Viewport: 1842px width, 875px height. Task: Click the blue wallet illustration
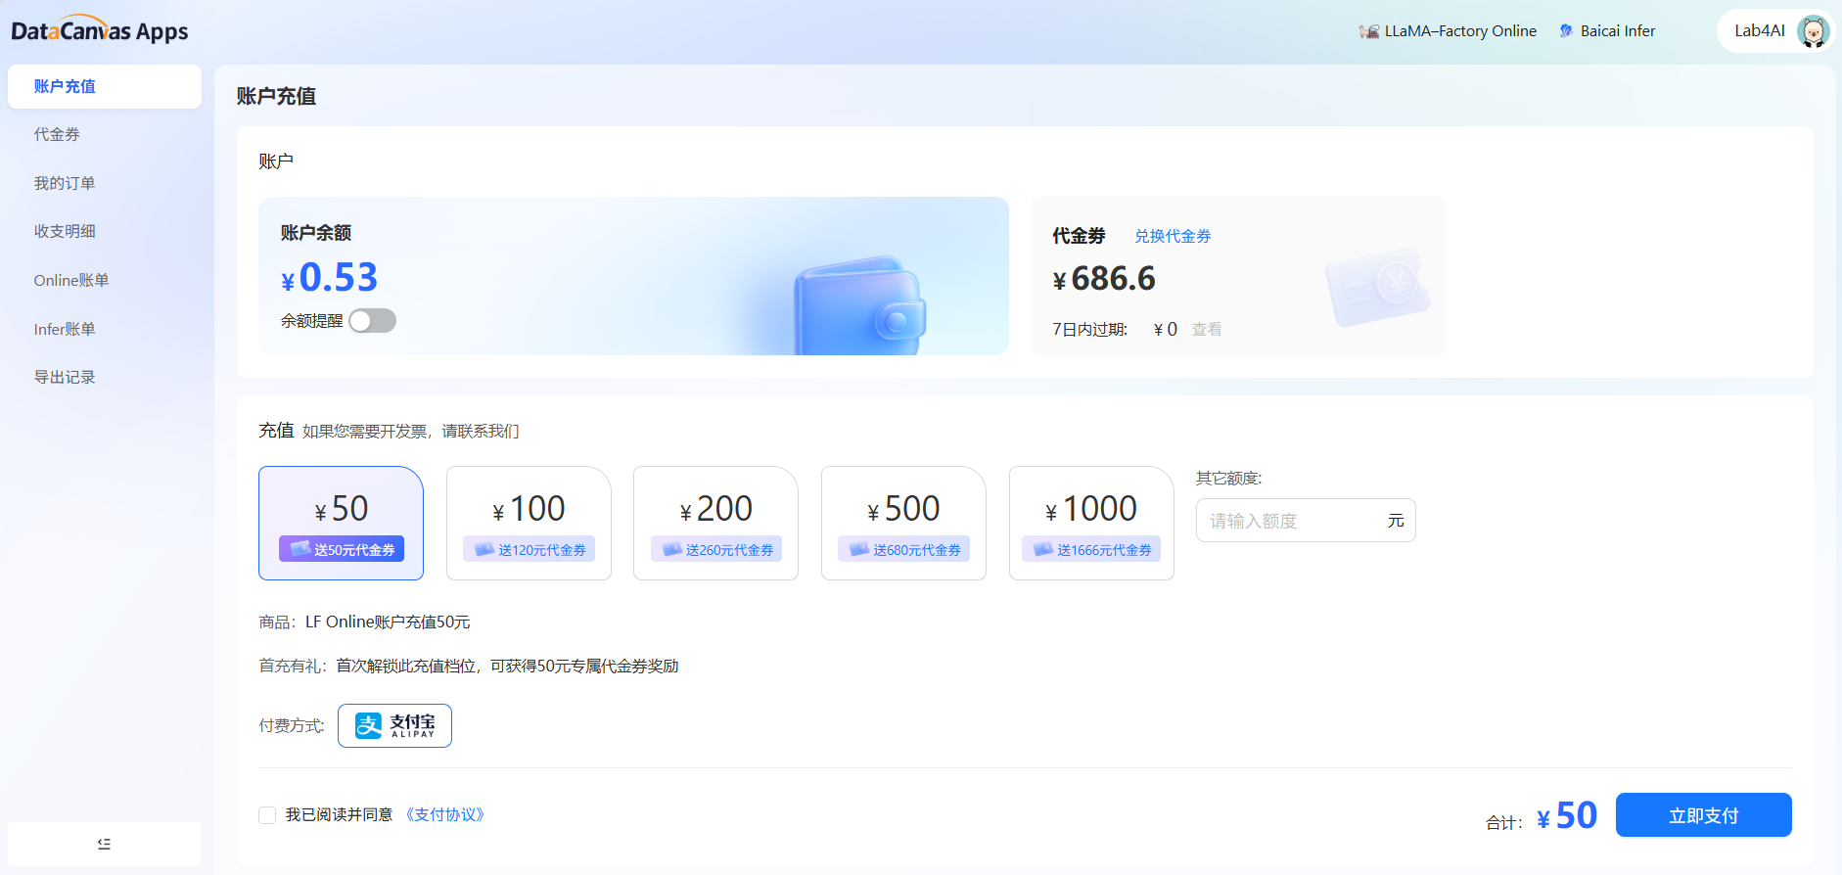pos(859,305)
